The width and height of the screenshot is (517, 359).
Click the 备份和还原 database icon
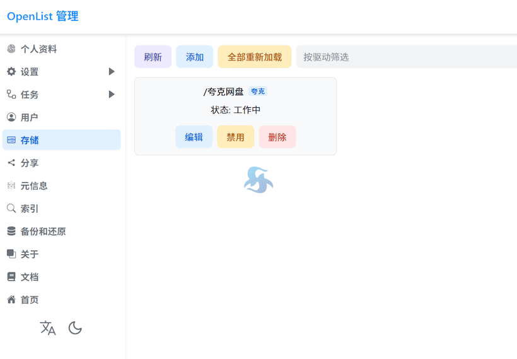pyautogui.click(x=11, y=231)
